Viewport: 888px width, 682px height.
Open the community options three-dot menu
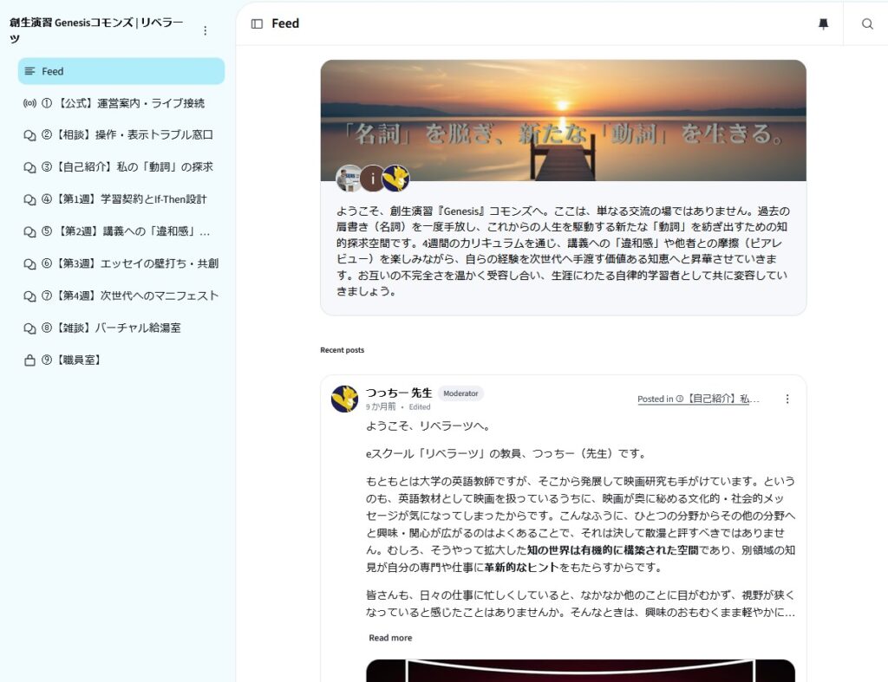[x=205, y=30]
